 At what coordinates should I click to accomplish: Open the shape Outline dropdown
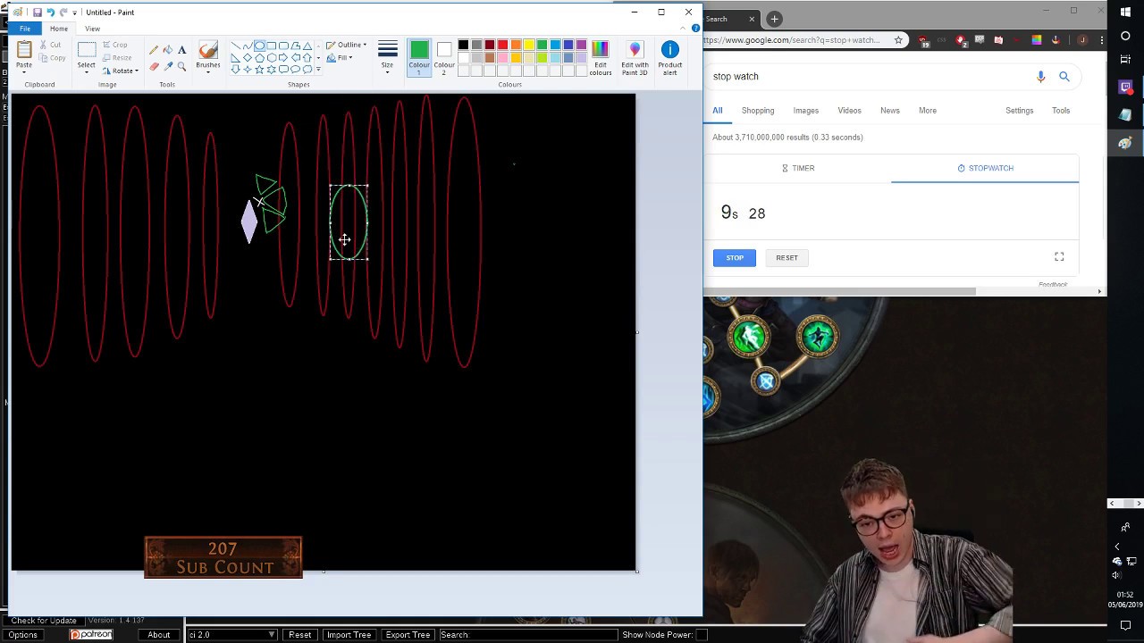coord(347,45)
